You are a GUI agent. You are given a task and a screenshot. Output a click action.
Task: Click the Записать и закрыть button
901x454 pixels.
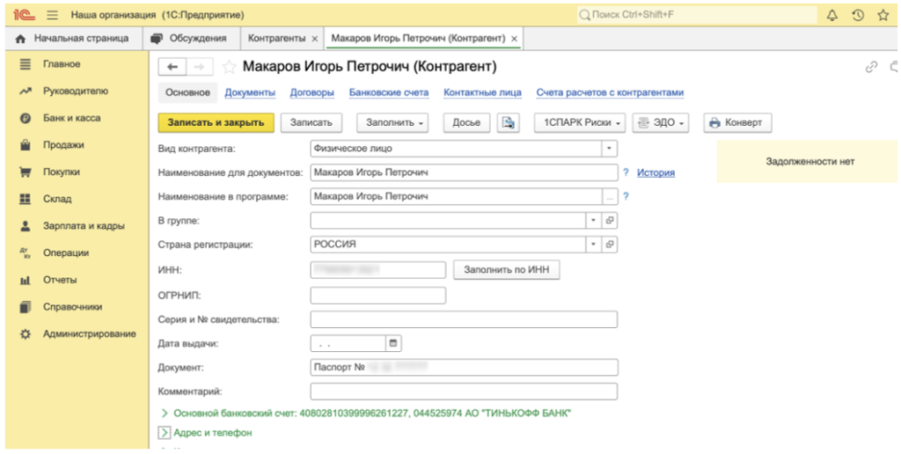(216, 123)
